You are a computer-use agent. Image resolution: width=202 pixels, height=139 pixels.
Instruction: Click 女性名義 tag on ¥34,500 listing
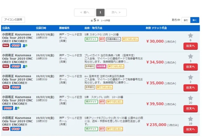[101, 66]
